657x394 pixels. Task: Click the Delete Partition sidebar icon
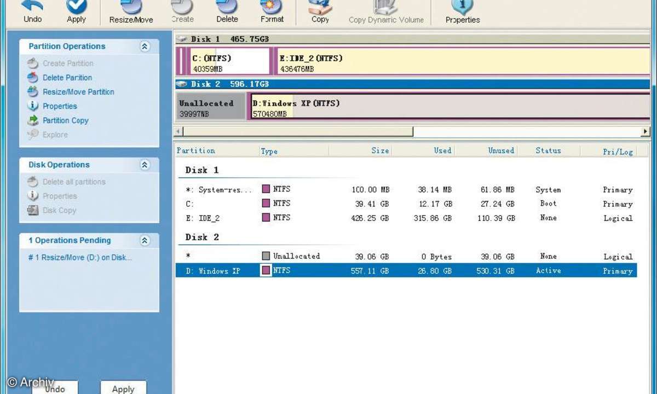tap(33, 77)
